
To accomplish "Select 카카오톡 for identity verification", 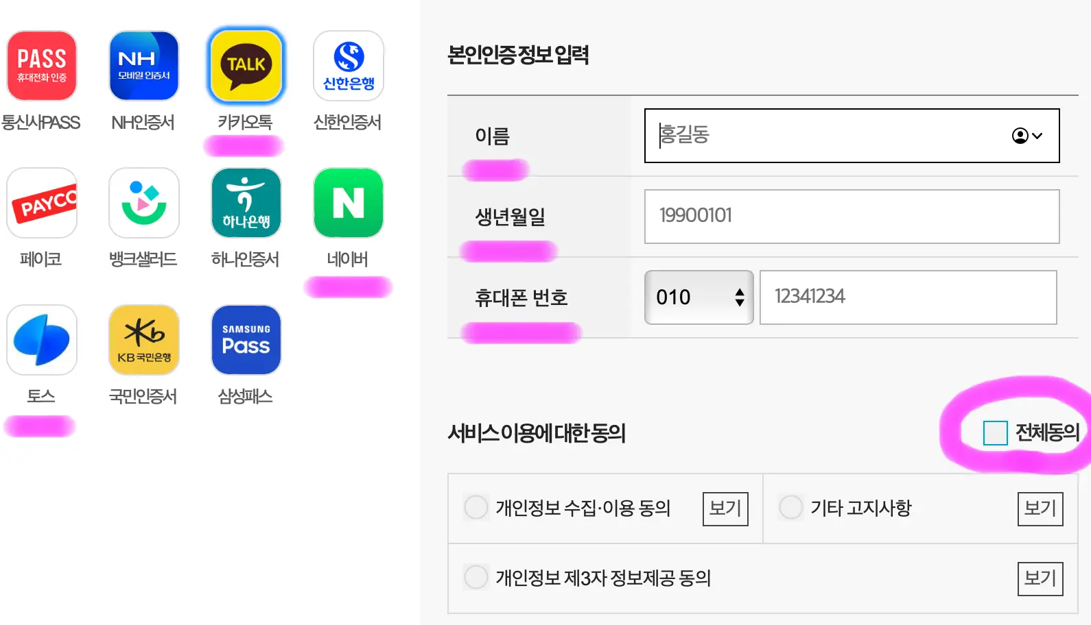I will (246, 66).
